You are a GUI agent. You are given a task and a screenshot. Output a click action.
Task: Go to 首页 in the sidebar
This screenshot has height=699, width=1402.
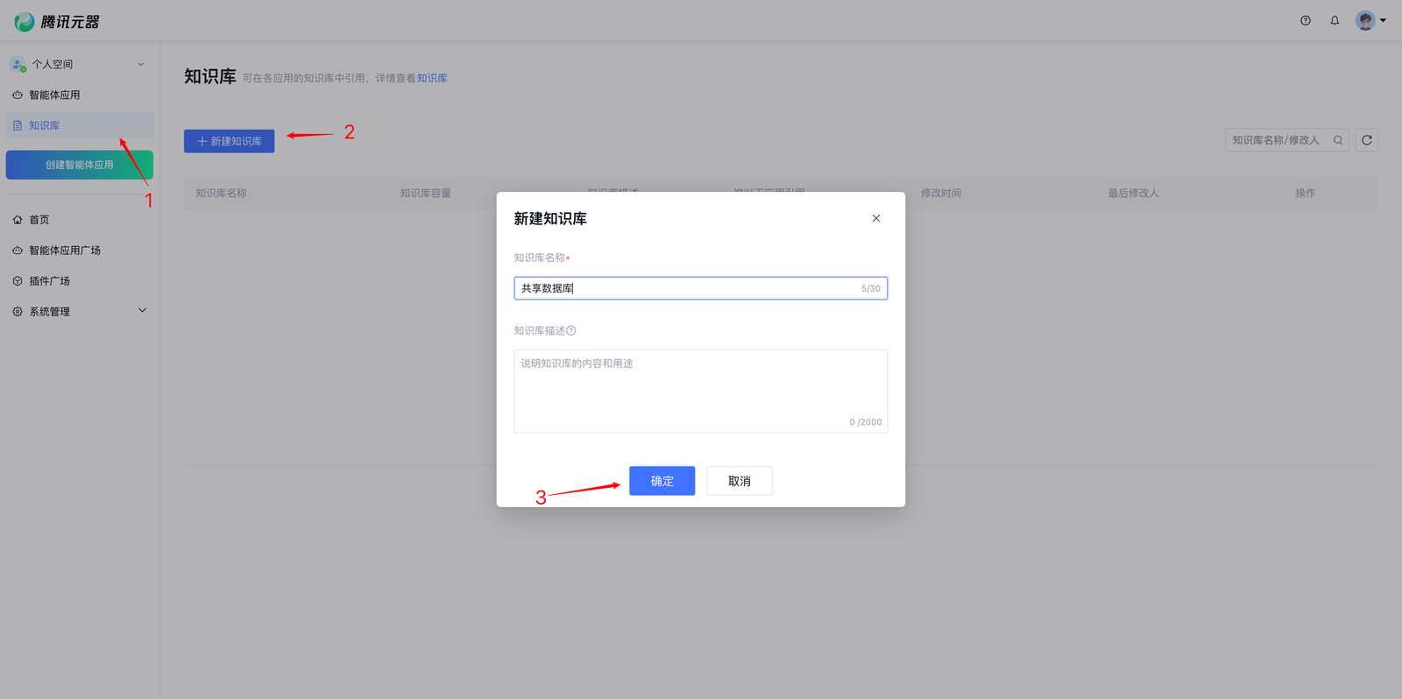(39, 220)
